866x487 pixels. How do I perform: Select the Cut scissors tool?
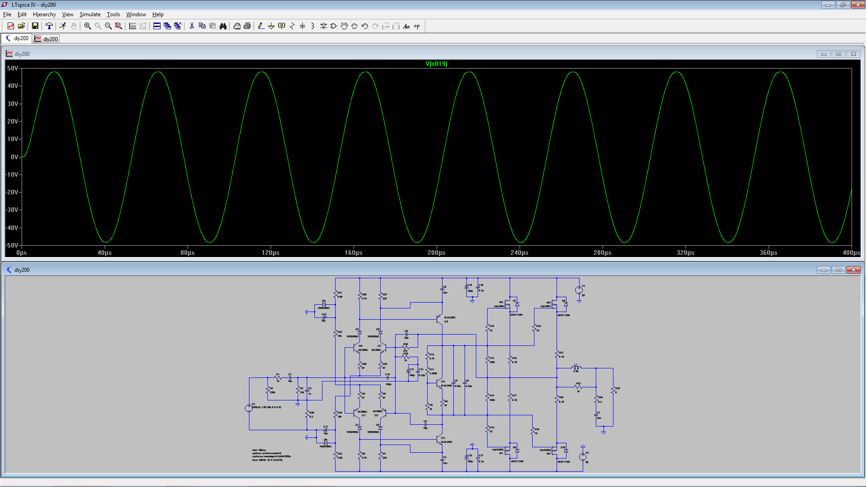pyautogui.click(x=192, y=26)
